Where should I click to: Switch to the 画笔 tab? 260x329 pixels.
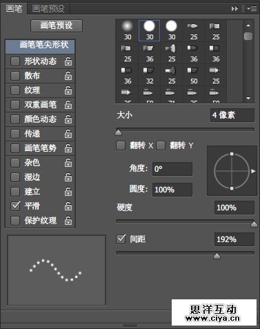coord(14,9)
